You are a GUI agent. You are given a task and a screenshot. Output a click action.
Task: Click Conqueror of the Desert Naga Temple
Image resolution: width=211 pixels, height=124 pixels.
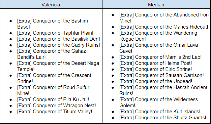coord(58,66)
